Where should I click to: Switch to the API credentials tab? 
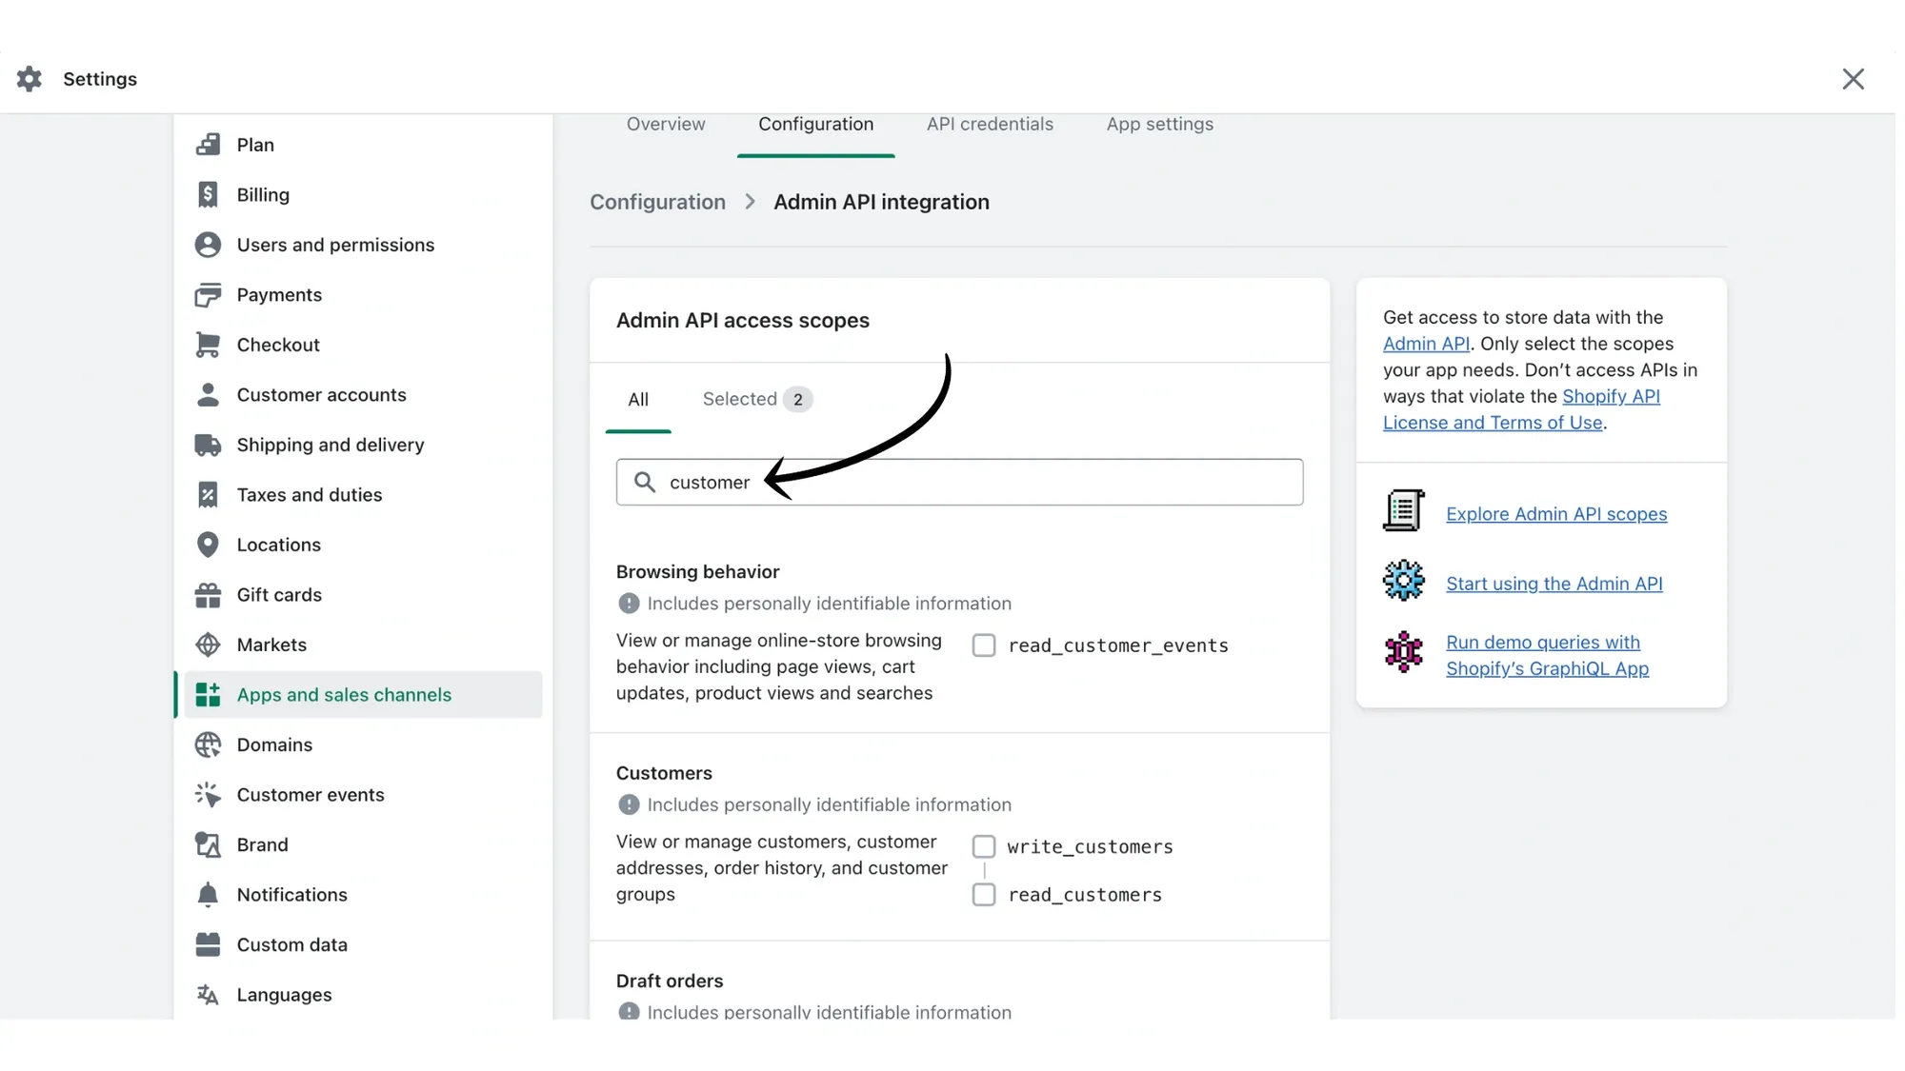click(990, 124)
